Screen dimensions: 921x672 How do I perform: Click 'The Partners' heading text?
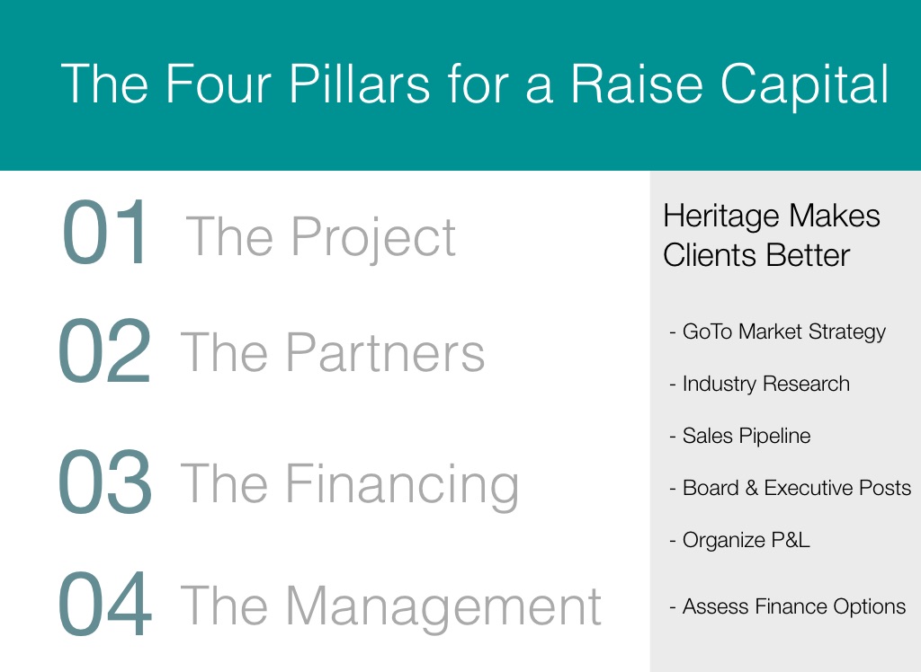(333, 352)
